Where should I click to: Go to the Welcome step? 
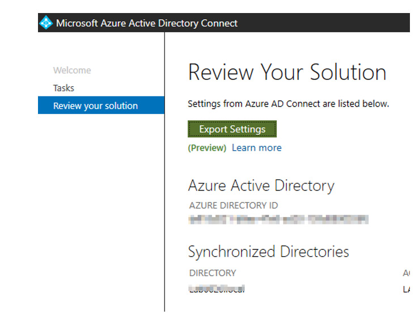(x=72, y=70)
